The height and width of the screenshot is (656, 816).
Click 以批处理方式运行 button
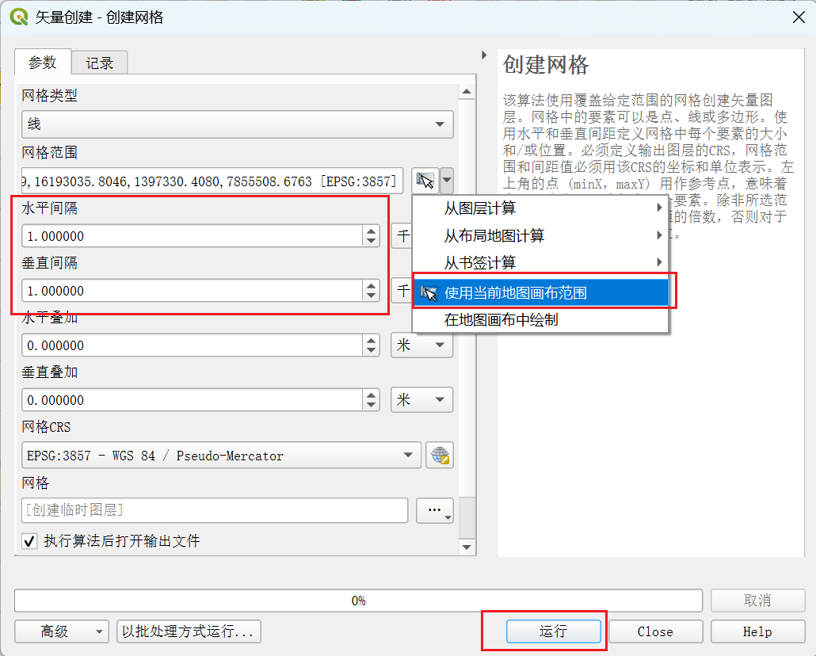click(189, 631)
